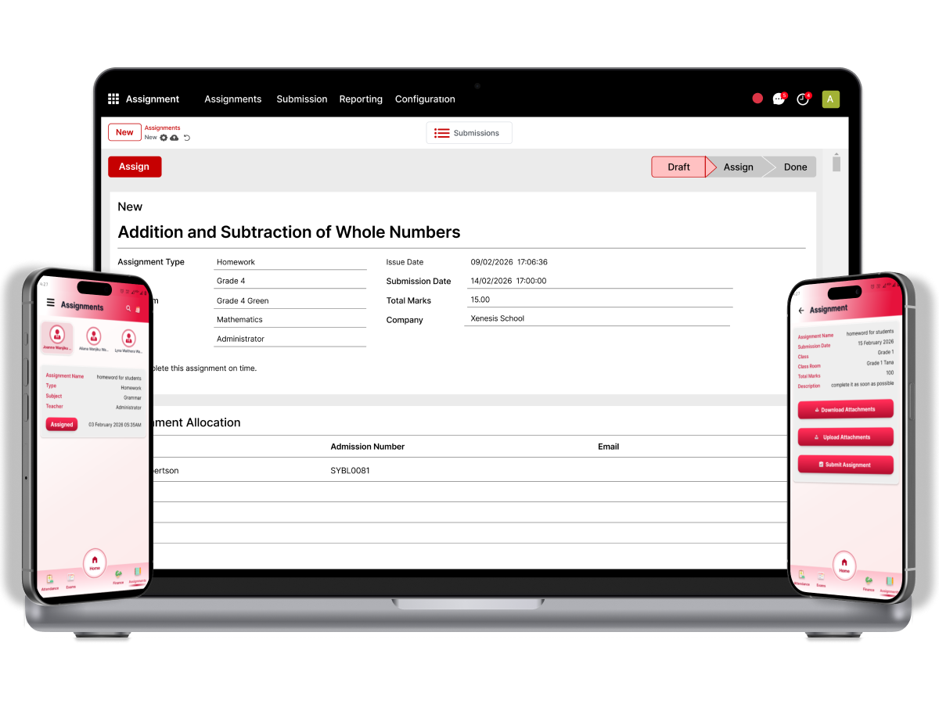Click the red Assign button

[x=135, y=167]
